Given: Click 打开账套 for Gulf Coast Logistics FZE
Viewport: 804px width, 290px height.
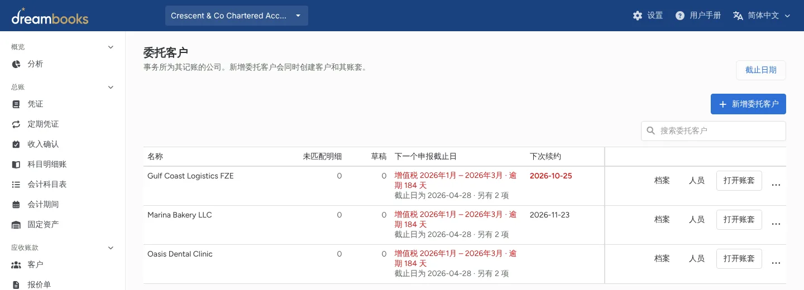Looking at the screenshot, I should (x=739, y=181).
